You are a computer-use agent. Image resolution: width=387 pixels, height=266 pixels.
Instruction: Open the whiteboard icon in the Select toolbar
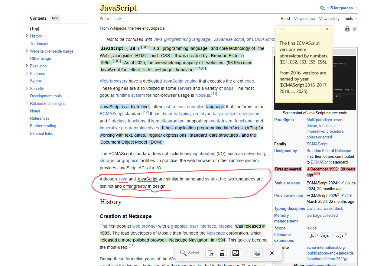pyautogui.click(x=257, y=253)
